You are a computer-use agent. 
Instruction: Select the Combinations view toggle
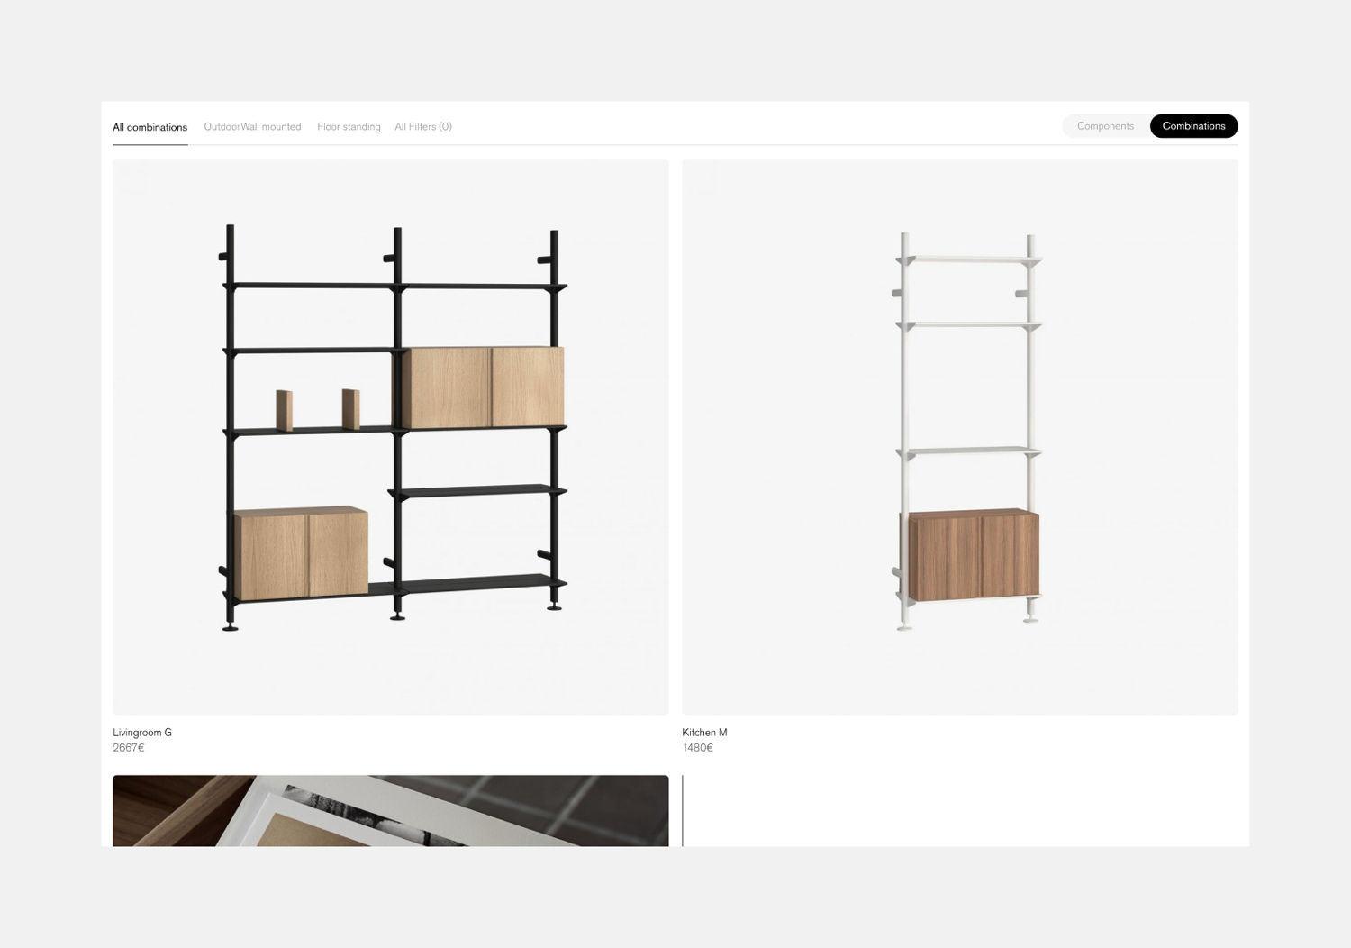pyautogui.click(x=1193, y=126)
